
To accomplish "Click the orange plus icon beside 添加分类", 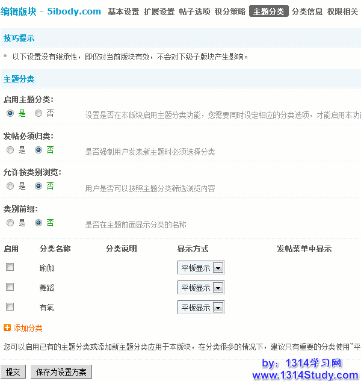I will [7, 328].
